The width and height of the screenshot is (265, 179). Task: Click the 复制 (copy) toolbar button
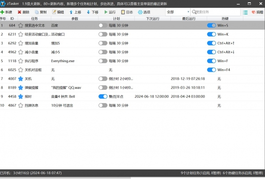point(41,12)
